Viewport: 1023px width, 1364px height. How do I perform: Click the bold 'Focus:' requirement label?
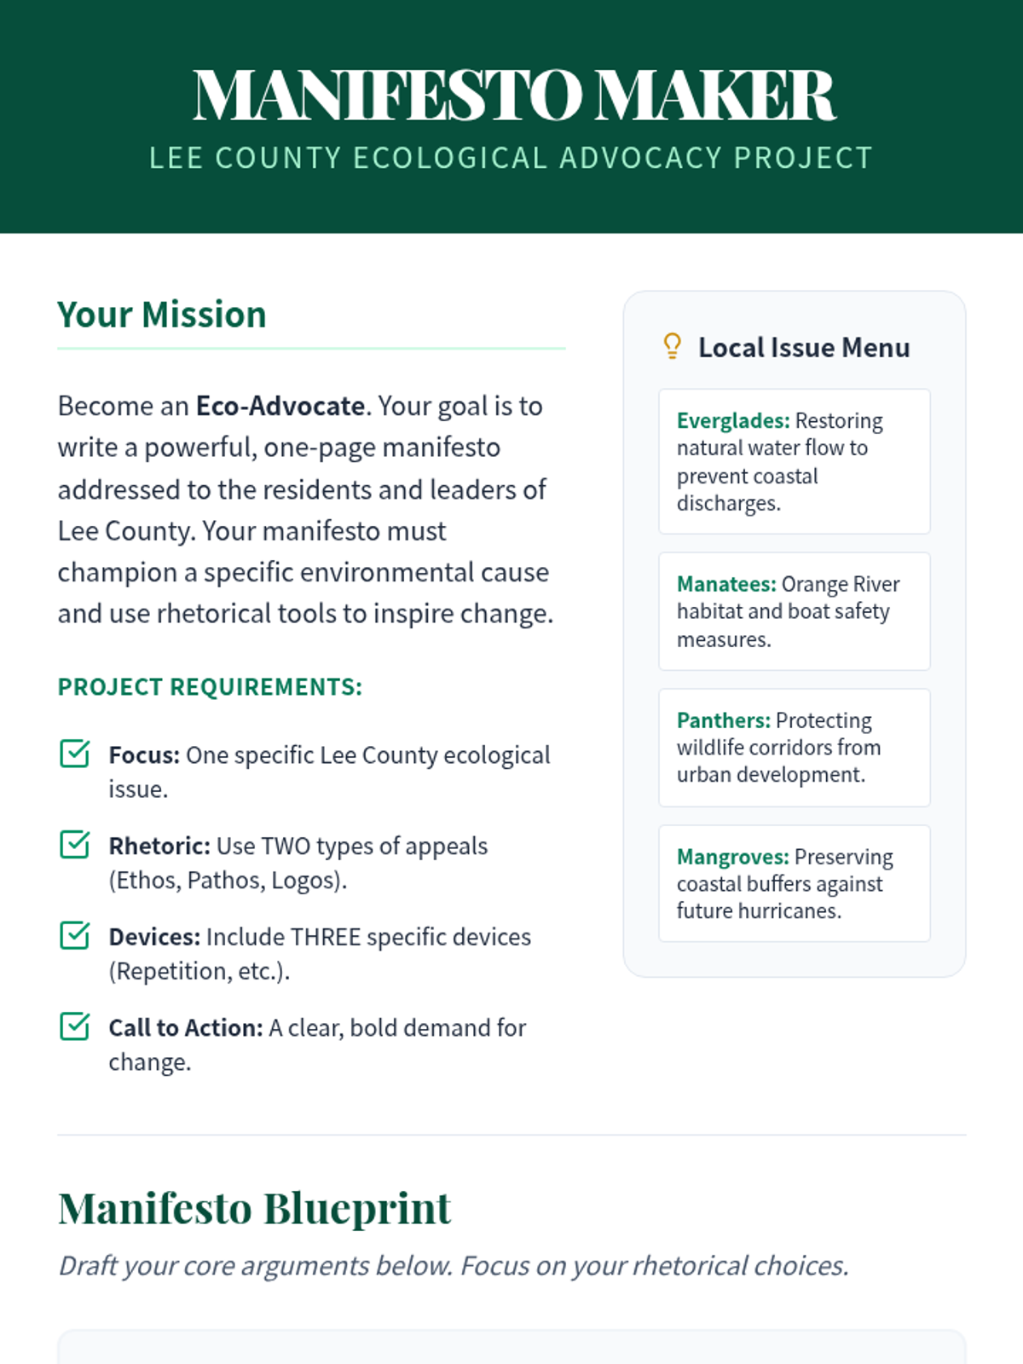point(144,755)
